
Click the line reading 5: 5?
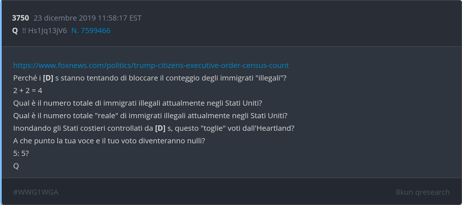tap(21, 153)
